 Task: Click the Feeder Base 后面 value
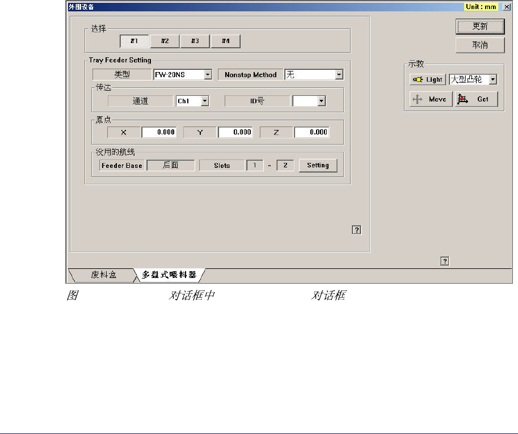170,165
